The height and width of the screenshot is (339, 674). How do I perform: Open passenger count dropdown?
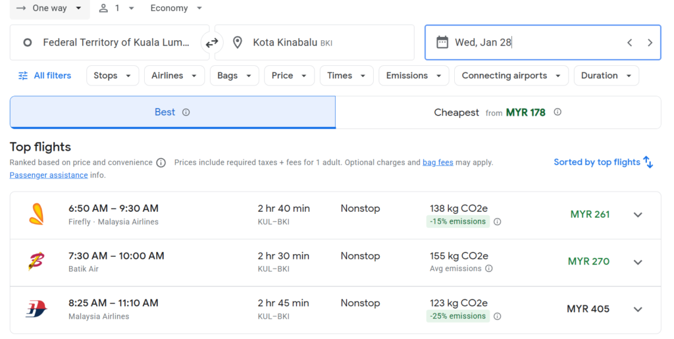(x=117, y=9)
